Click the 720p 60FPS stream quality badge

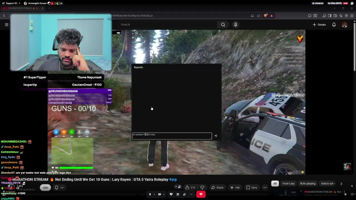tap(335, 3)
